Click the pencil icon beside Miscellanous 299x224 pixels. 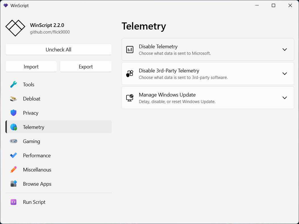(13, 170)
